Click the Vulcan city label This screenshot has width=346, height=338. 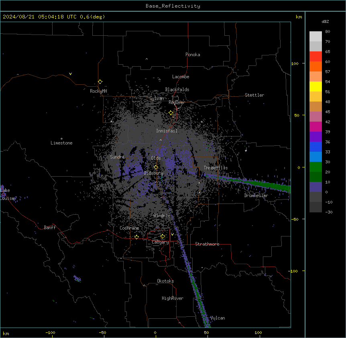click(218, 318)
